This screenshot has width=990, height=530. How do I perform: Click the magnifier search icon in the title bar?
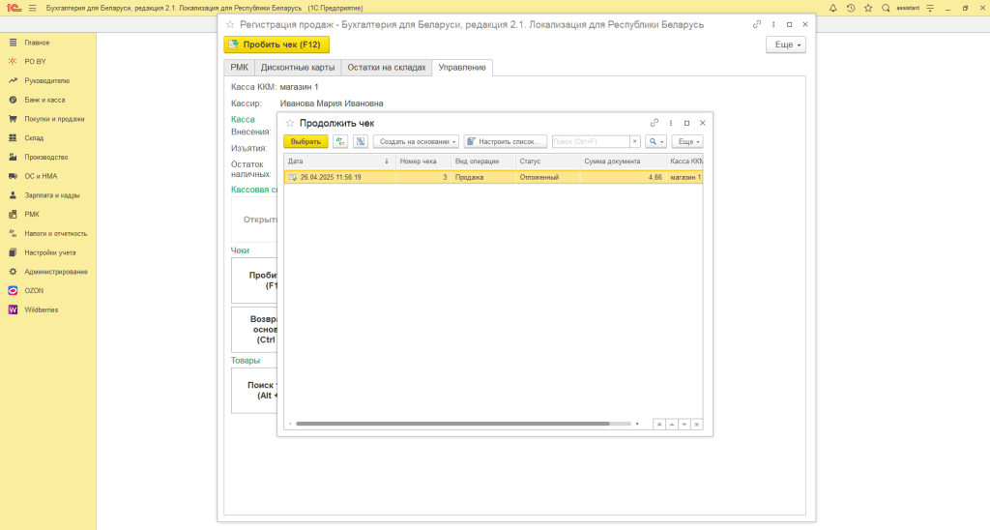(886, 8)
